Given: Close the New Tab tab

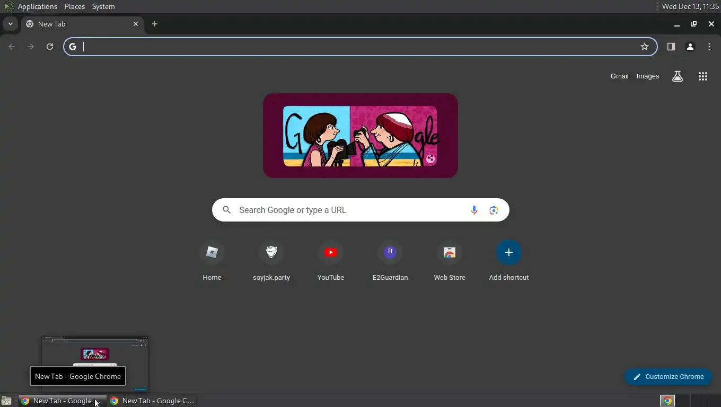Looking at the screenshot, I should pyautogui.click(x=136, y=24).
